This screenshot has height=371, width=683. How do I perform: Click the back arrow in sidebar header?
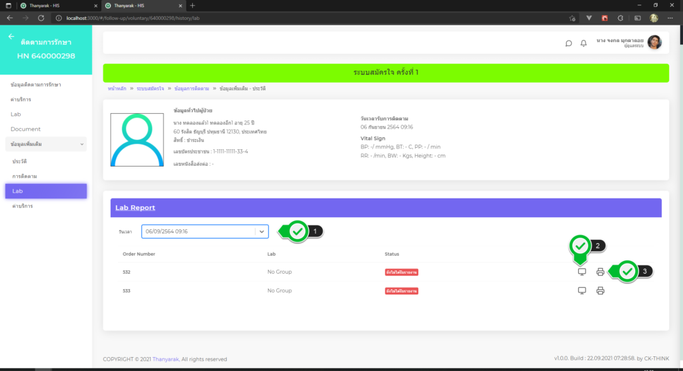[11, 37]
